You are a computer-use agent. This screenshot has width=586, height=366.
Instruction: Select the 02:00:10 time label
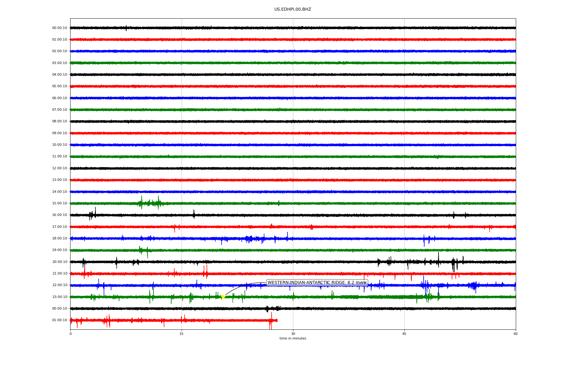pyautogui.click(x=60, y=51)
